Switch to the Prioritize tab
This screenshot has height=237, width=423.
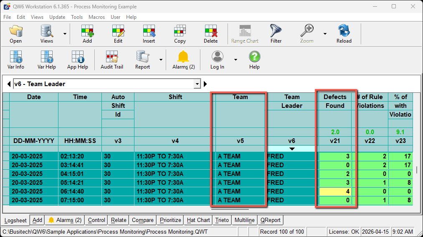coord(170,220)
